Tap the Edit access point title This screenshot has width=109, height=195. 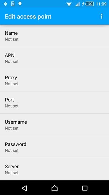pyautogui.click(x=28, y=16)
